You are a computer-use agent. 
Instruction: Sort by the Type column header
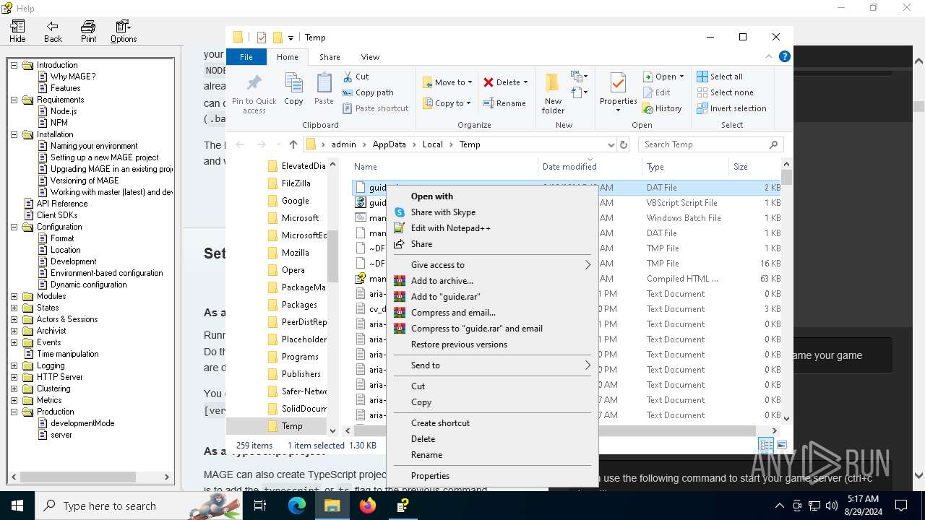(x=685, y=167)
